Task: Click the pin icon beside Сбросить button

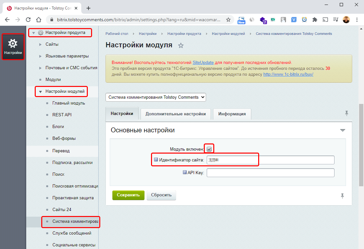Action: click(342, 196)
